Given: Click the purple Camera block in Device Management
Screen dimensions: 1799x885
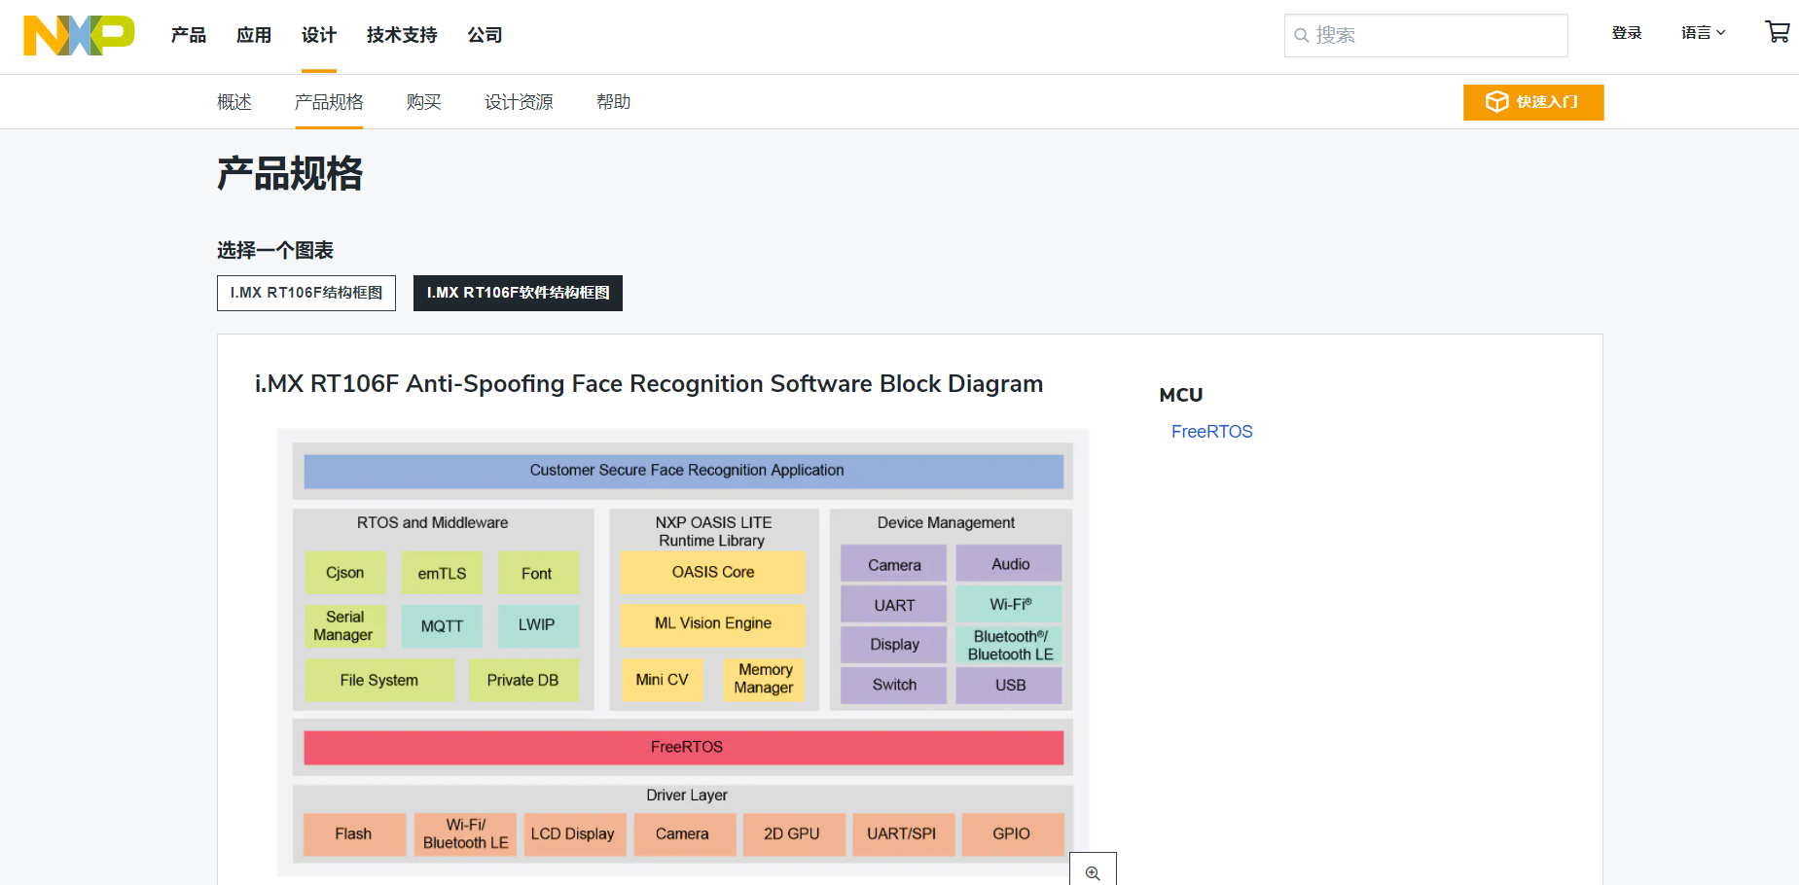Looking at the screenshot, I should click(894, 565).
